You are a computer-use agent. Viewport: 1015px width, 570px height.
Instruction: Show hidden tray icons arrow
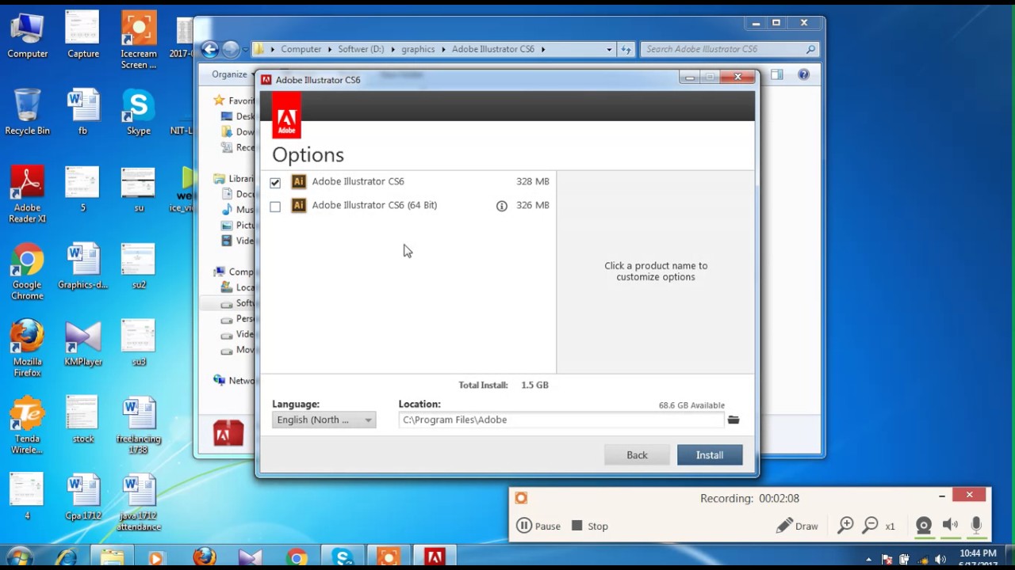[x=868, y=560]
